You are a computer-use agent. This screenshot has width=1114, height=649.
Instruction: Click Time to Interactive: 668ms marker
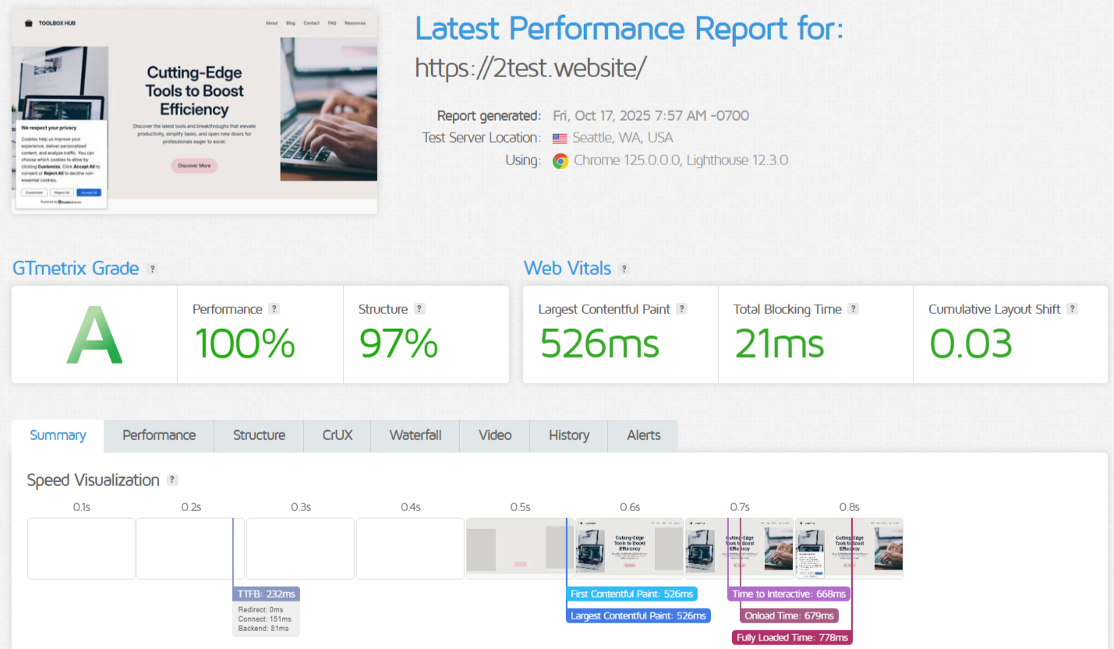pyautogui.click(x=789, y=594)
